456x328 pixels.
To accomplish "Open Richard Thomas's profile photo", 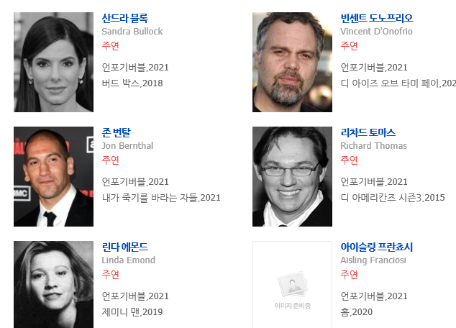I will [x=292, y=176].
